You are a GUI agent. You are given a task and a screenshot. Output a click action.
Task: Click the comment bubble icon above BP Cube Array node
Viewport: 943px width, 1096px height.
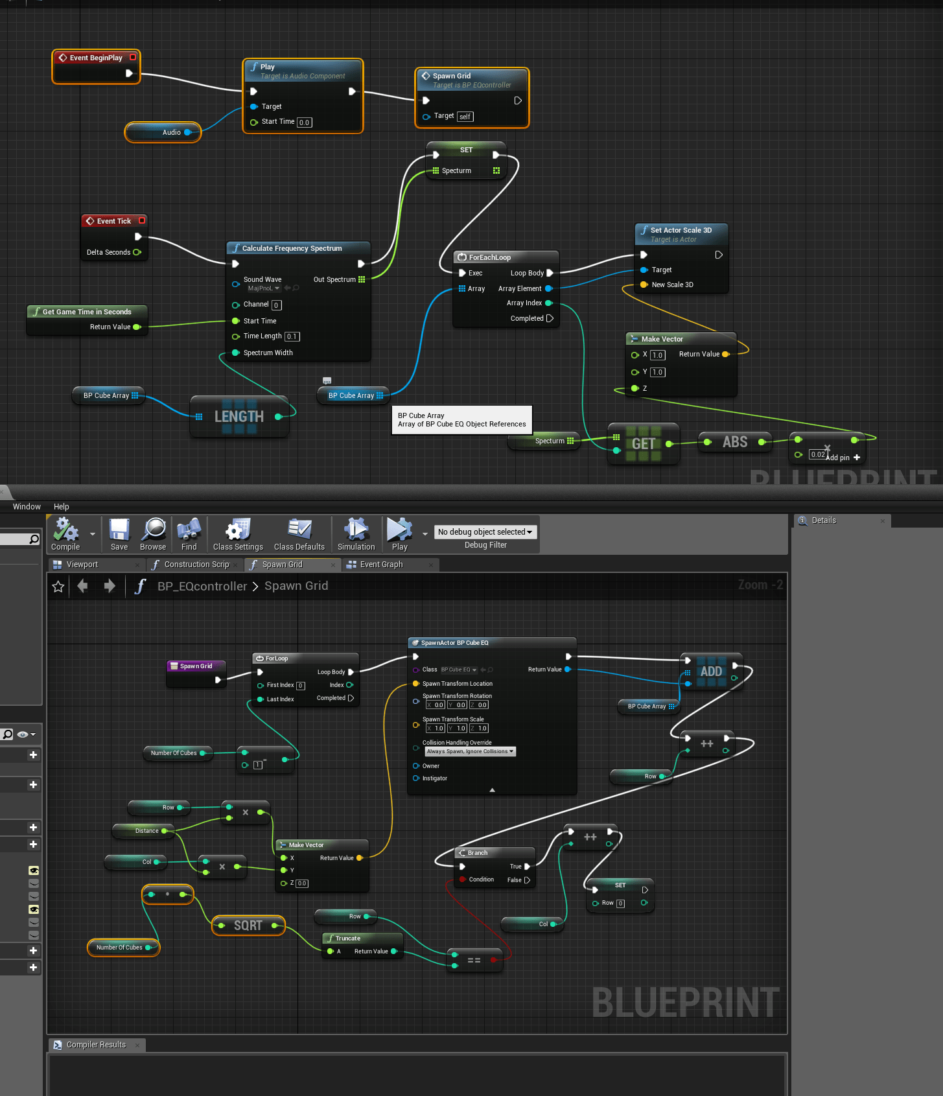327,380
